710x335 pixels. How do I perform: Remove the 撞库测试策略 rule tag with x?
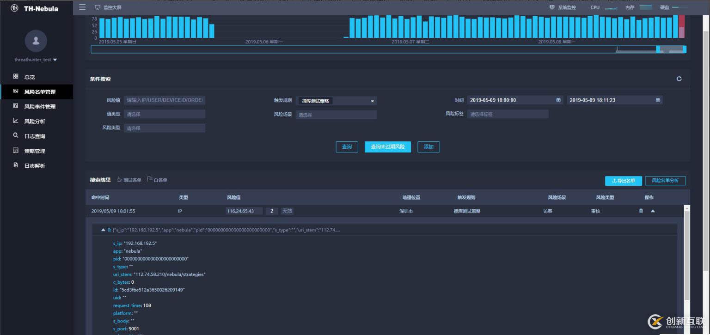[x=372, y=101]
